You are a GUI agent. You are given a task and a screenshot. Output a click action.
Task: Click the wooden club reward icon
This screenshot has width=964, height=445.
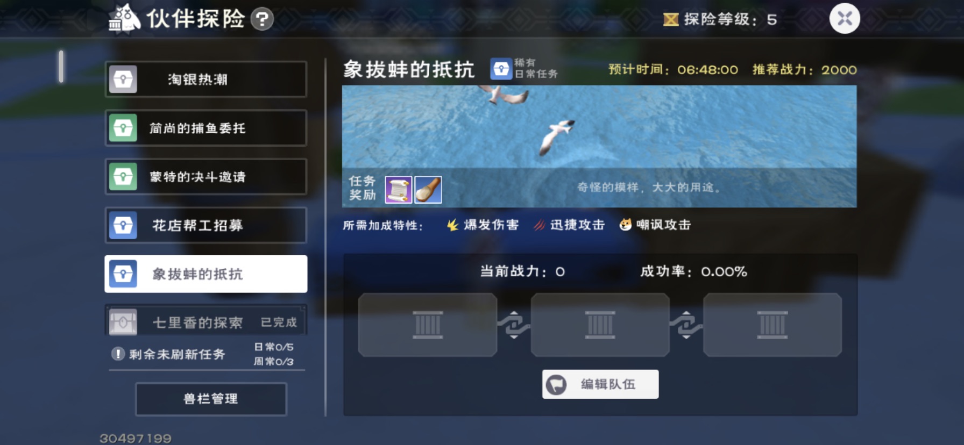click(428, 190)
